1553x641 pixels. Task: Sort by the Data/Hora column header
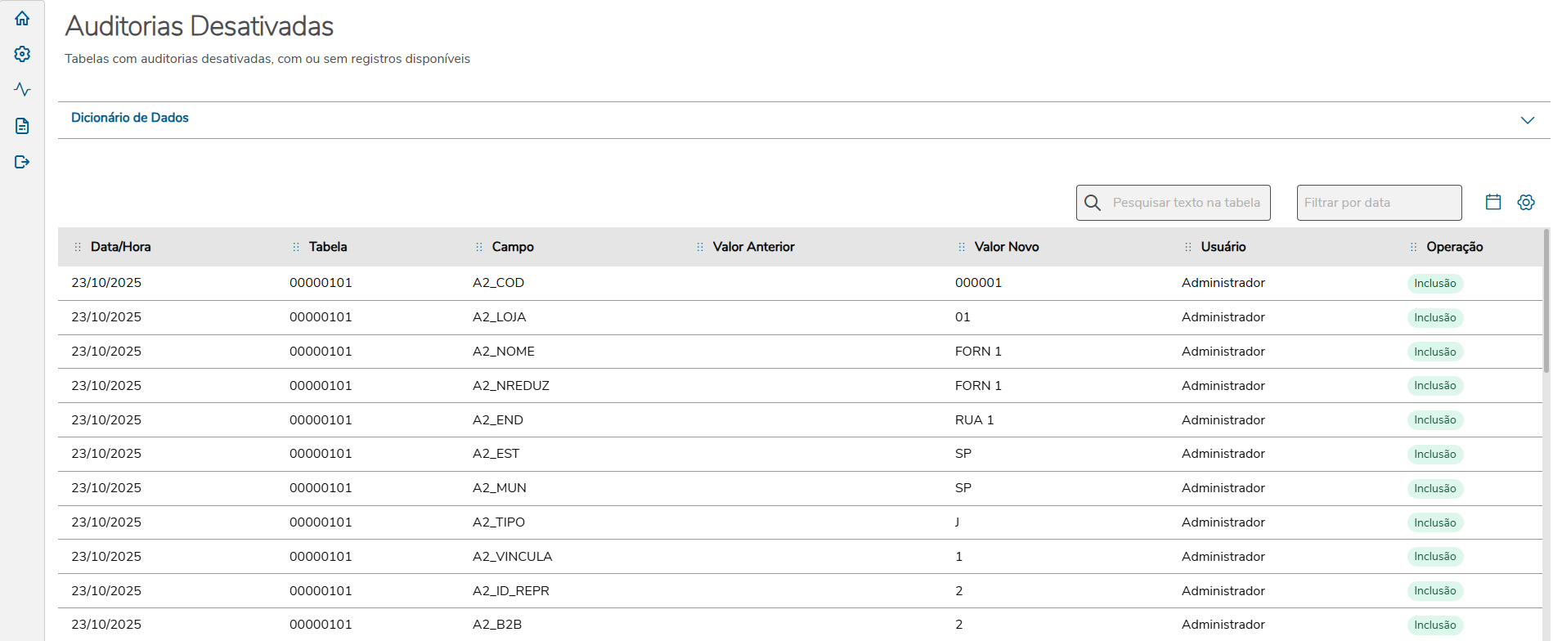point(120,247)
